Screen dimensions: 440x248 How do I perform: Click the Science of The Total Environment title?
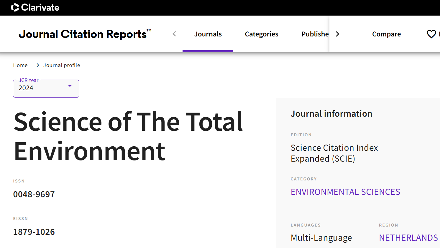click(128, 137)
